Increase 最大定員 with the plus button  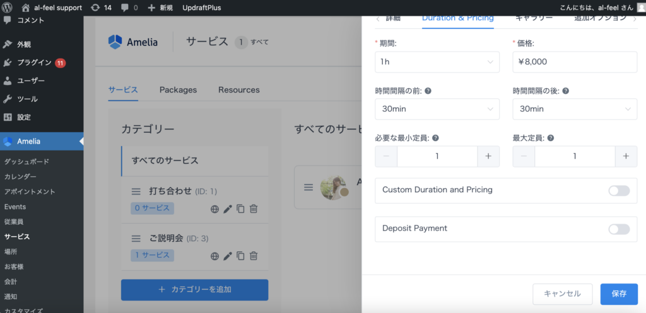(x=626, y=156)
